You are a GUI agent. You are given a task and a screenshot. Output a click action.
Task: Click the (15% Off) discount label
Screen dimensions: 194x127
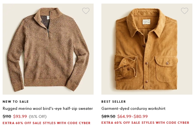tap(38, 117)
